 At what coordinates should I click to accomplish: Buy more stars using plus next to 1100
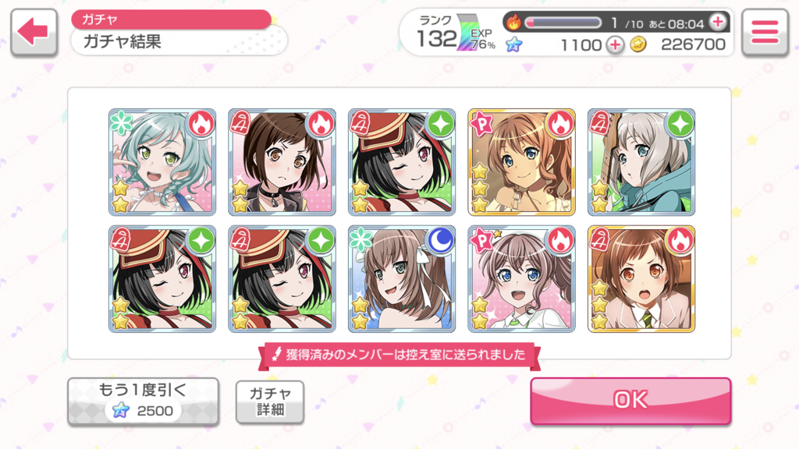click(x=615, y=44)
